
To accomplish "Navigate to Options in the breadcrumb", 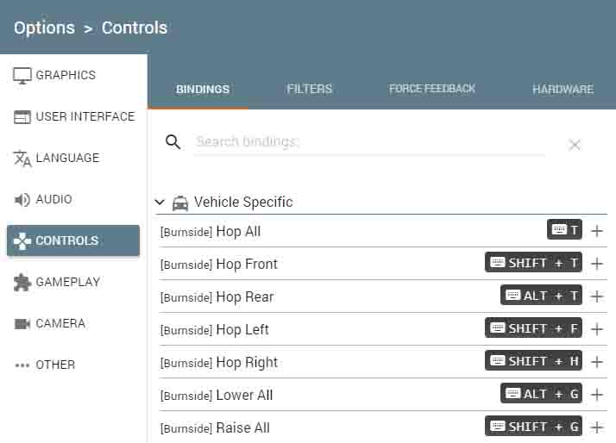I will (44, 28).
